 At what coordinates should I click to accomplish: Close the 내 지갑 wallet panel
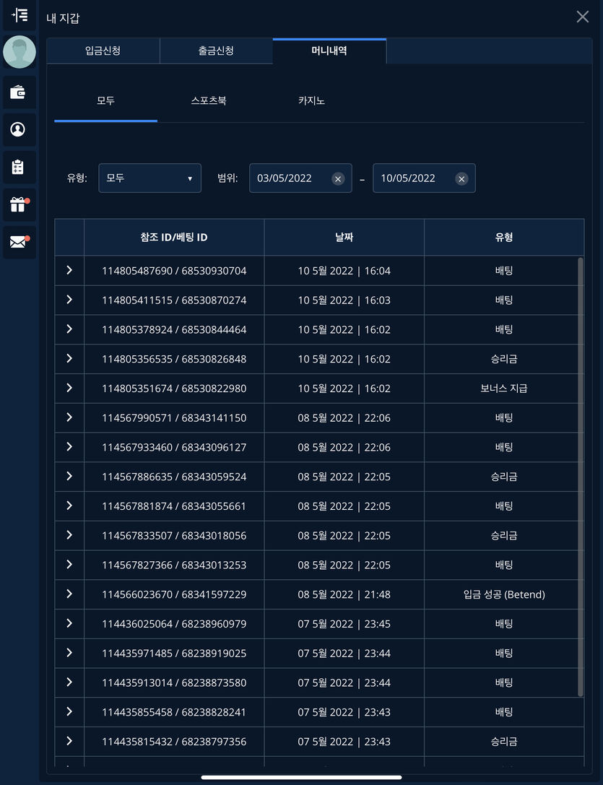(x=583, y=17)
